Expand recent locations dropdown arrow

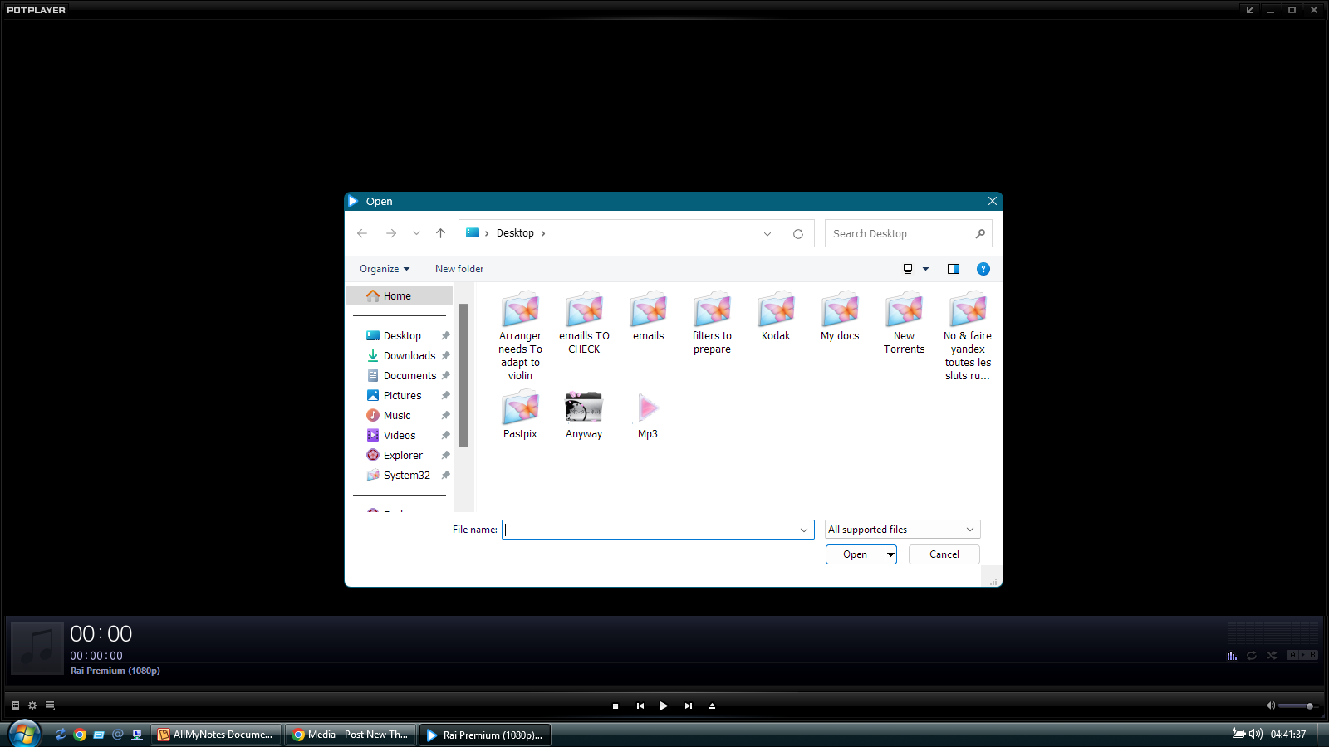[416, 233]
